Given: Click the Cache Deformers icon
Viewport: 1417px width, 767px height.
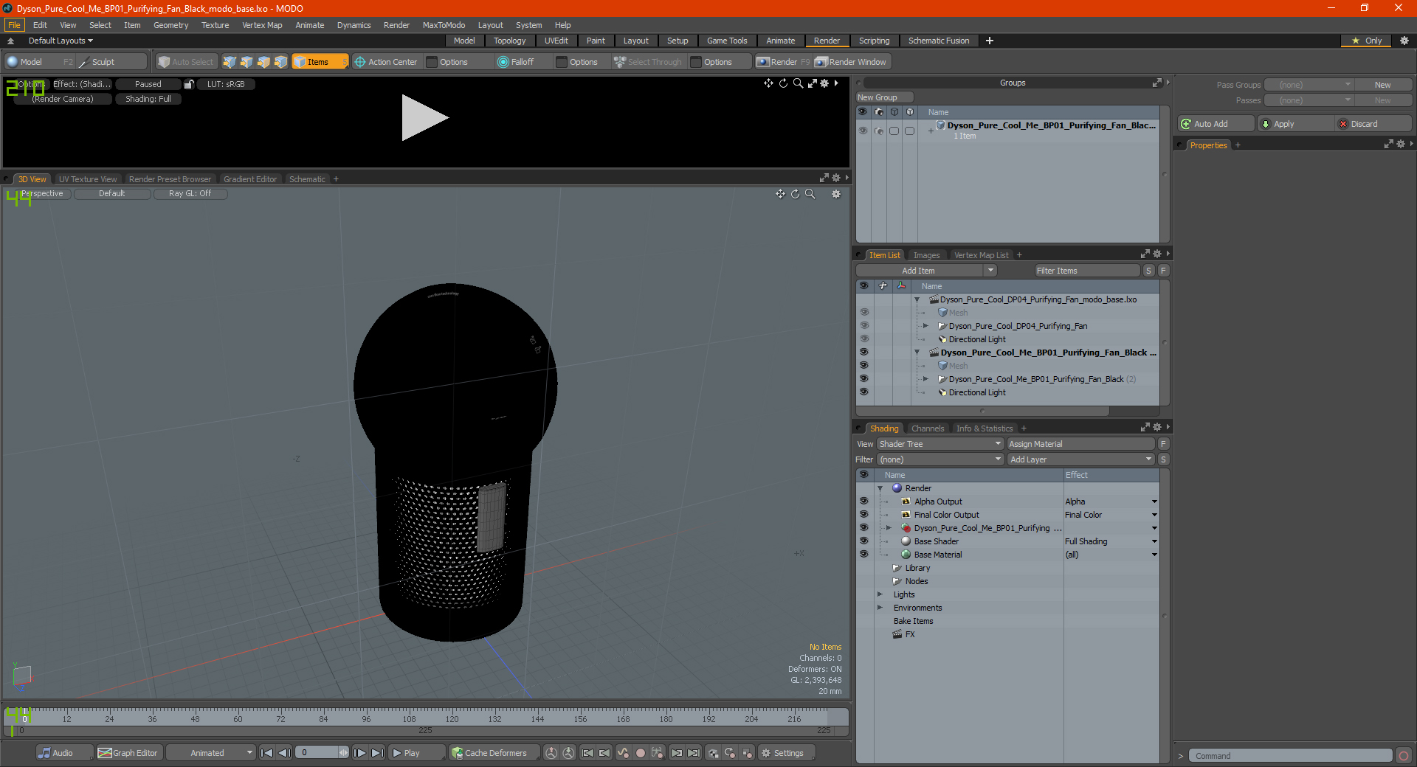Looking at the screenshot, I should coord(458,753).
